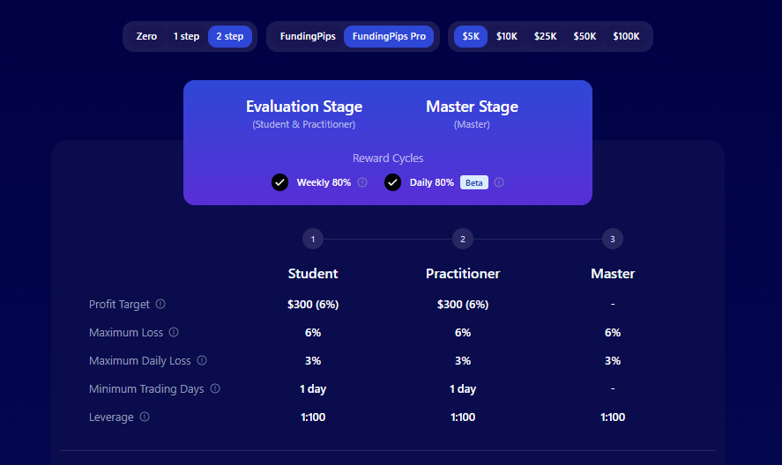Click Master's 1:100 leverage value

tap(613, 417)
